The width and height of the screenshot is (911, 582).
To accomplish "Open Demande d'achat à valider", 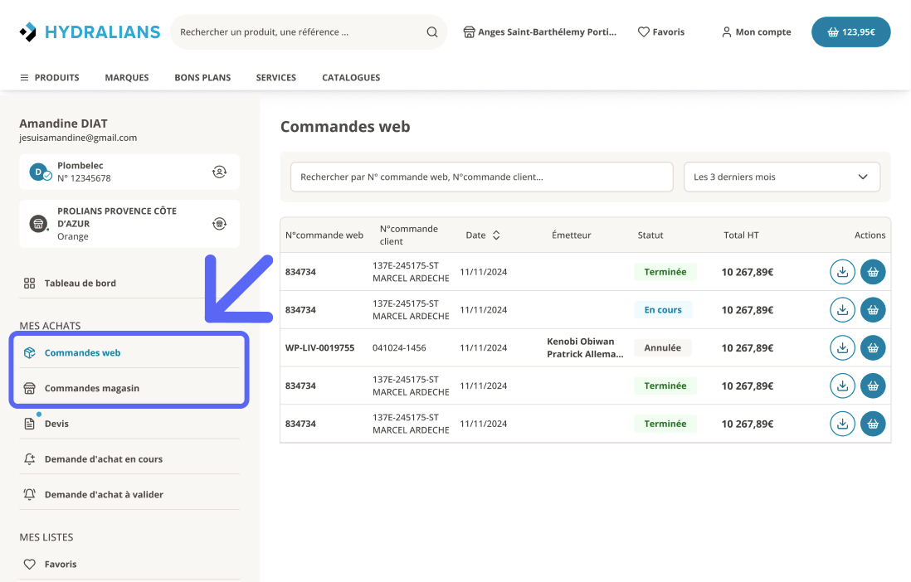I will pos(129,494).
